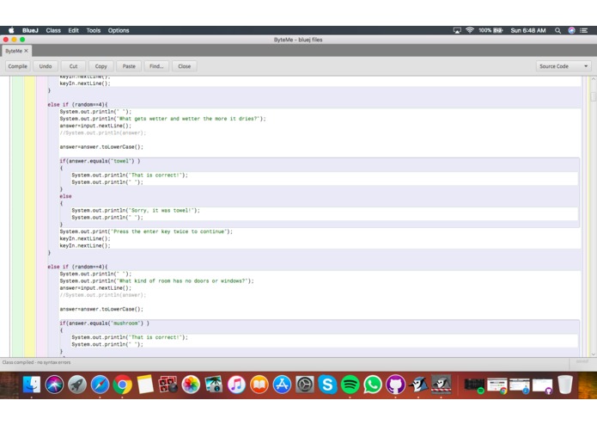Click the scrollbar down arrow
Viewport: 597px width, 425px height.
pyautogui.click(x=594, y=354)
